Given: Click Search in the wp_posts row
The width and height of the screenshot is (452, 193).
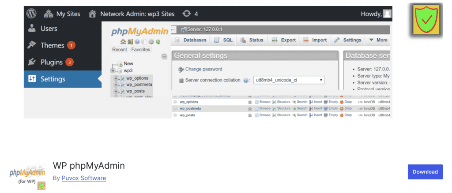Looking at the screenshot, I should tap(300, 115).
